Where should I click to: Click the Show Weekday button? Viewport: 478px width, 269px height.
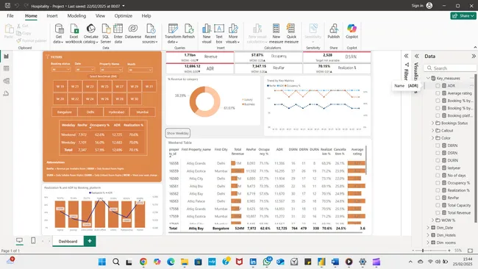(178, 133)
